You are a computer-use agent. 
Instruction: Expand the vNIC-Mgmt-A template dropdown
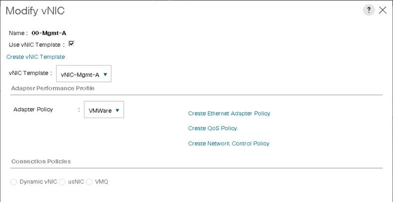pyautogui.click(x=83, y=74)
